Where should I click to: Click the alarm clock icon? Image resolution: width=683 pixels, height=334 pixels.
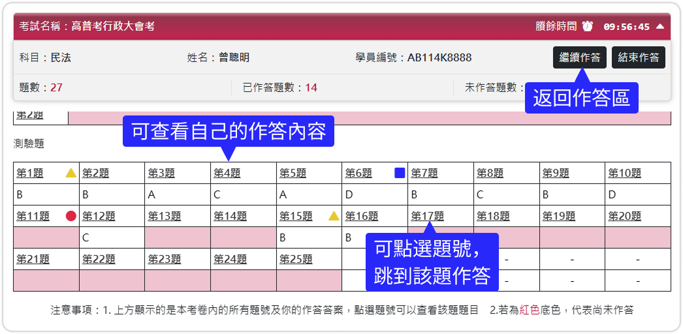(x=588, y=26)
